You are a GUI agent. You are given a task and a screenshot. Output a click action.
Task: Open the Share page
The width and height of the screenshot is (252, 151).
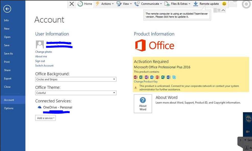[7, 70]
